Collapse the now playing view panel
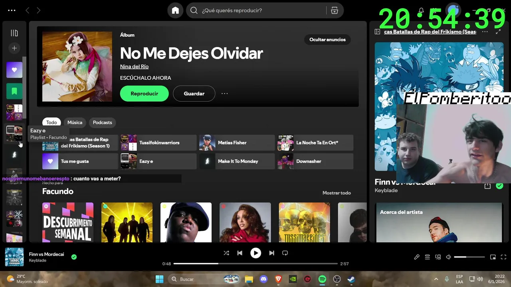The width and height of the screenshot is (511, 287). [377, 32]
